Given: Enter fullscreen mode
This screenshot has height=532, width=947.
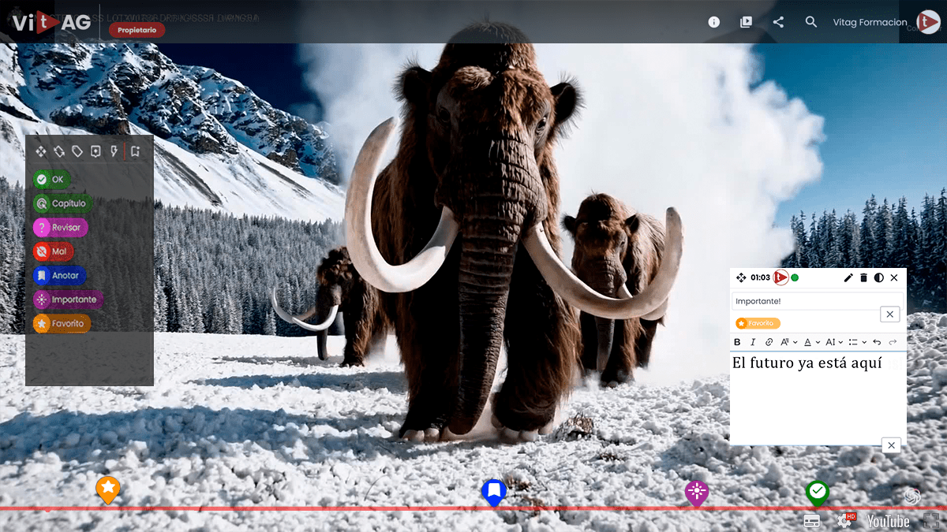Looking at the screenshot, I should click(x=931, y=521).
